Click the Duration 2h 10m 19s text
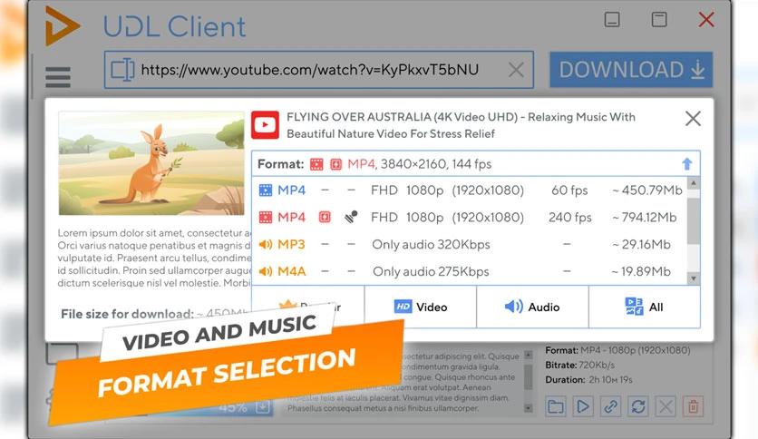The image size is (758, 439). point(588,379)
